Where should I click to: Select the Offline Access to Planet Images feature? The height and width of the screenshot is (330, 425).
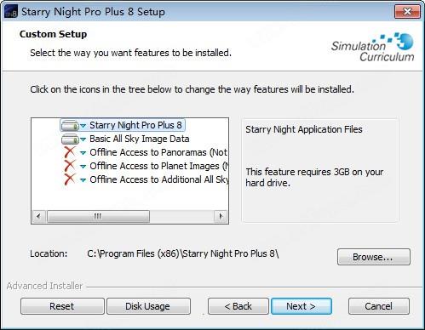point(159,166)
